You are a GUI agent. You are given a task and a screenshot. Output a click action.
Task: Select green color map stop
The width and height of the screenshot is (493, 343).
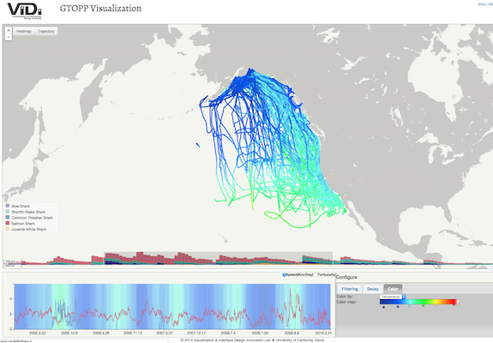(x=423, y=305)
